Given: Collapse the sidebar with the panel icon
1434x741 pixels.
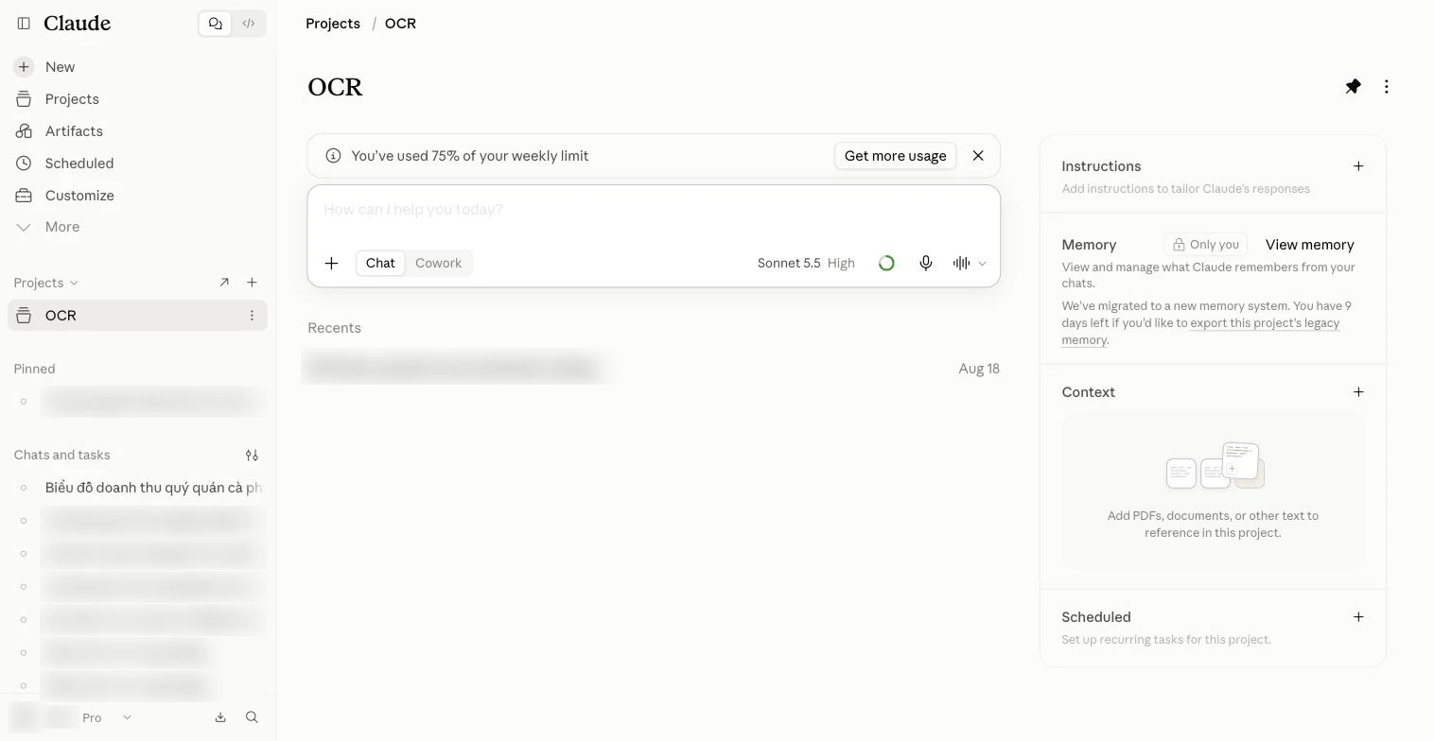Looking at the screenshot, I should [x=25, y=24].
